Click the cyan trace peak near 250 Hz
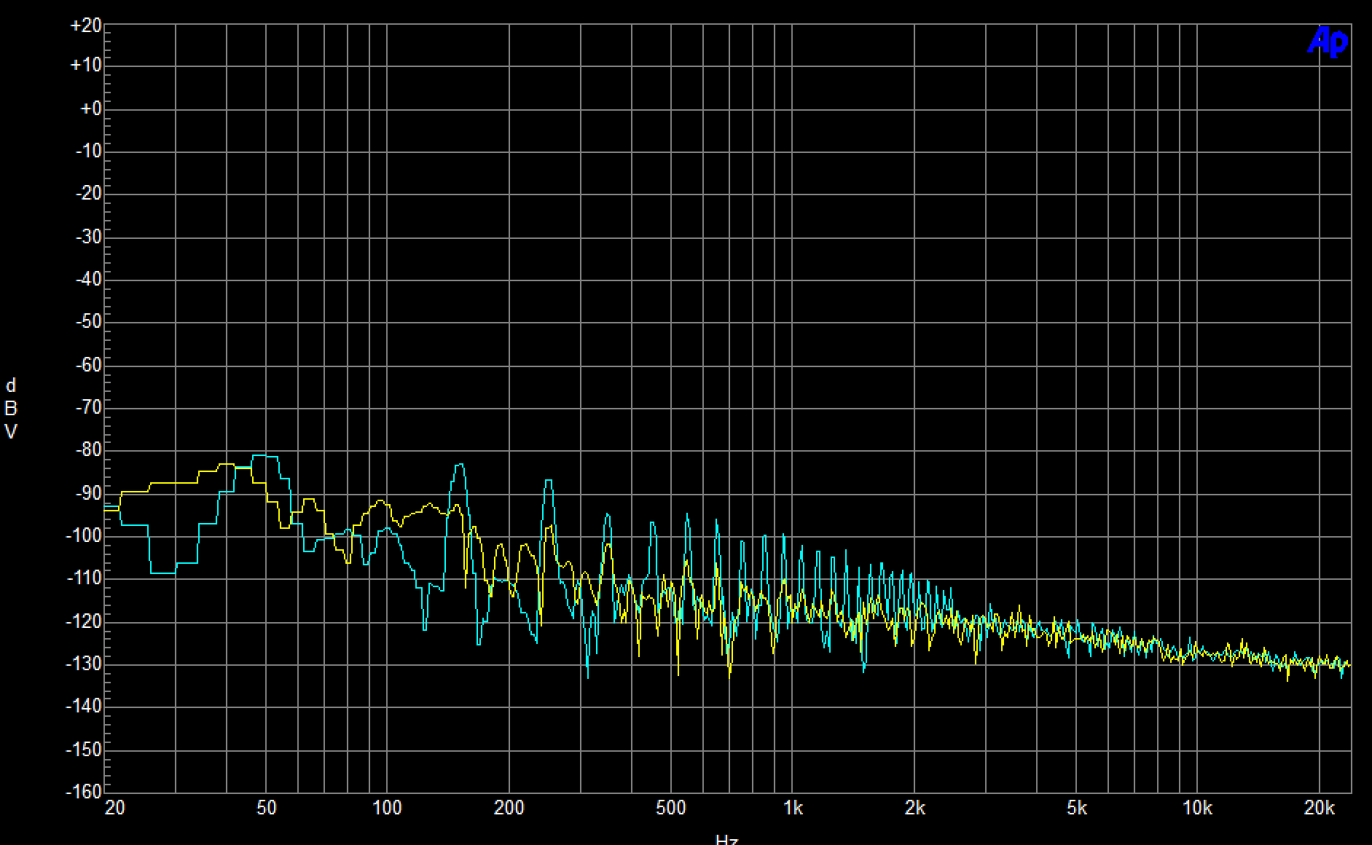 pyautogui.click(x=548, y=481)
